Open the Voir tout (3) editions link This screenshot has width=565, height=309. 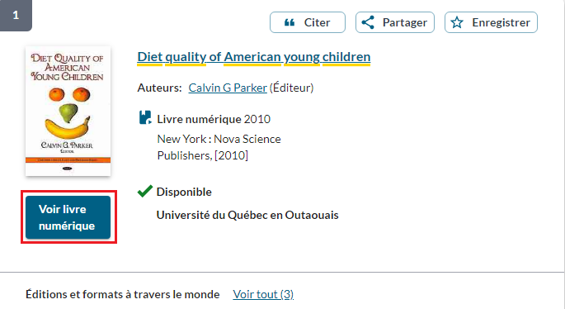[263, 295]
